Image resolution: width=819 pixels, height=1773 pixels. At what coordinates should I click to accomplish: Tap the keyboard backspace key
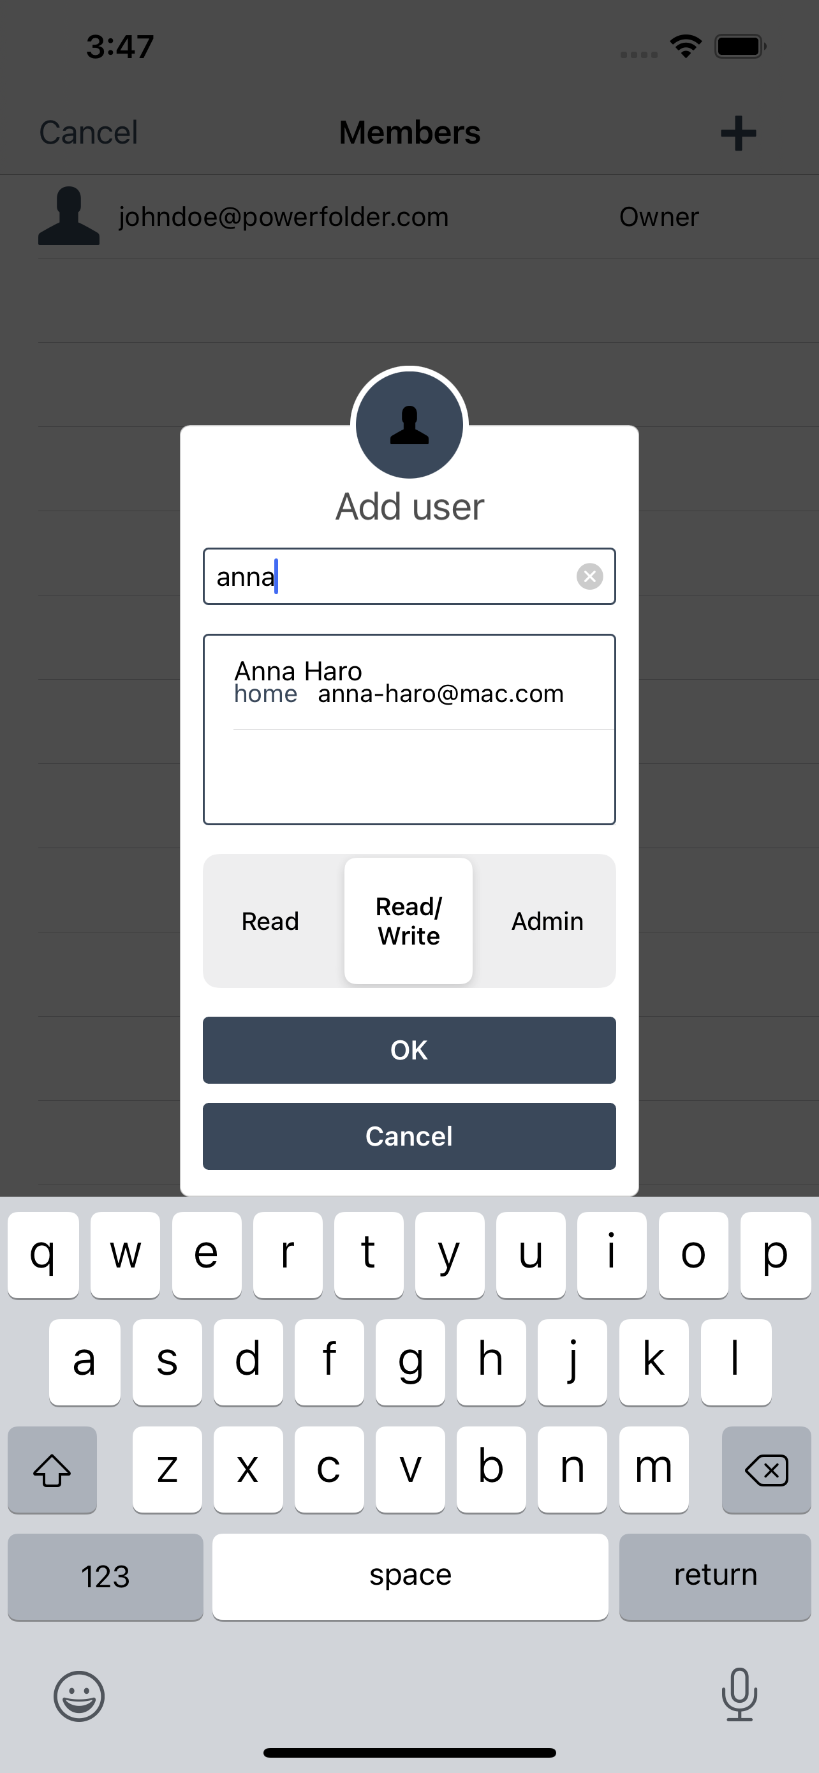coord(766,1470)
